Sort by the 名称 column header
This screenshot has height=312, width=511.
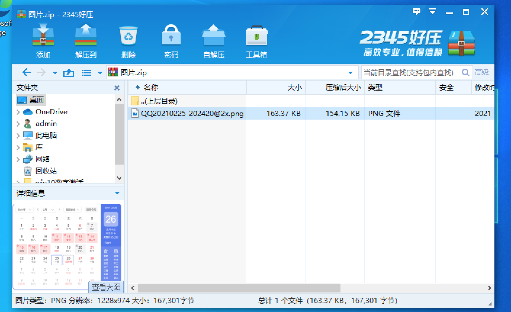coord(187,87)
